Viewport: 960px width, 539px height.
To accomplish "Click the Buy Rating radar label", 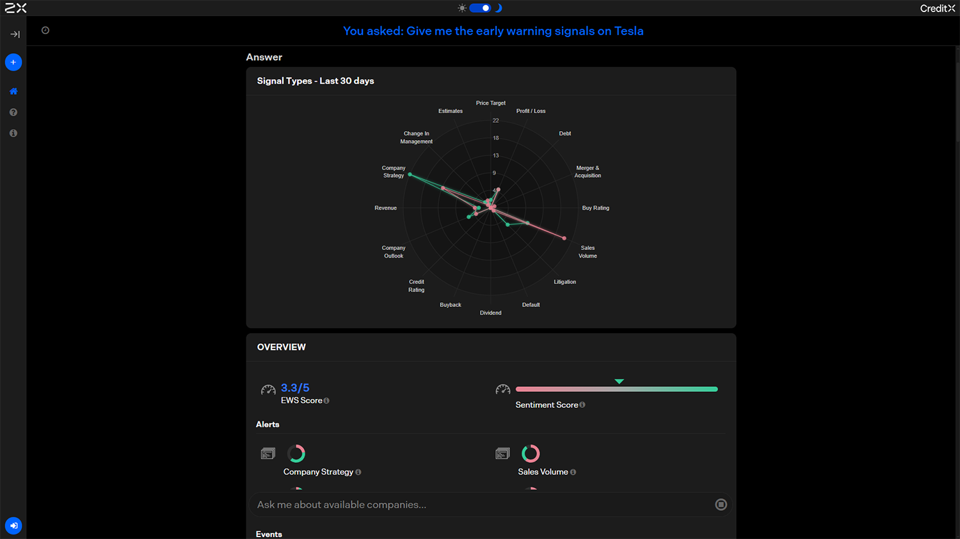I will pos(596,208).
